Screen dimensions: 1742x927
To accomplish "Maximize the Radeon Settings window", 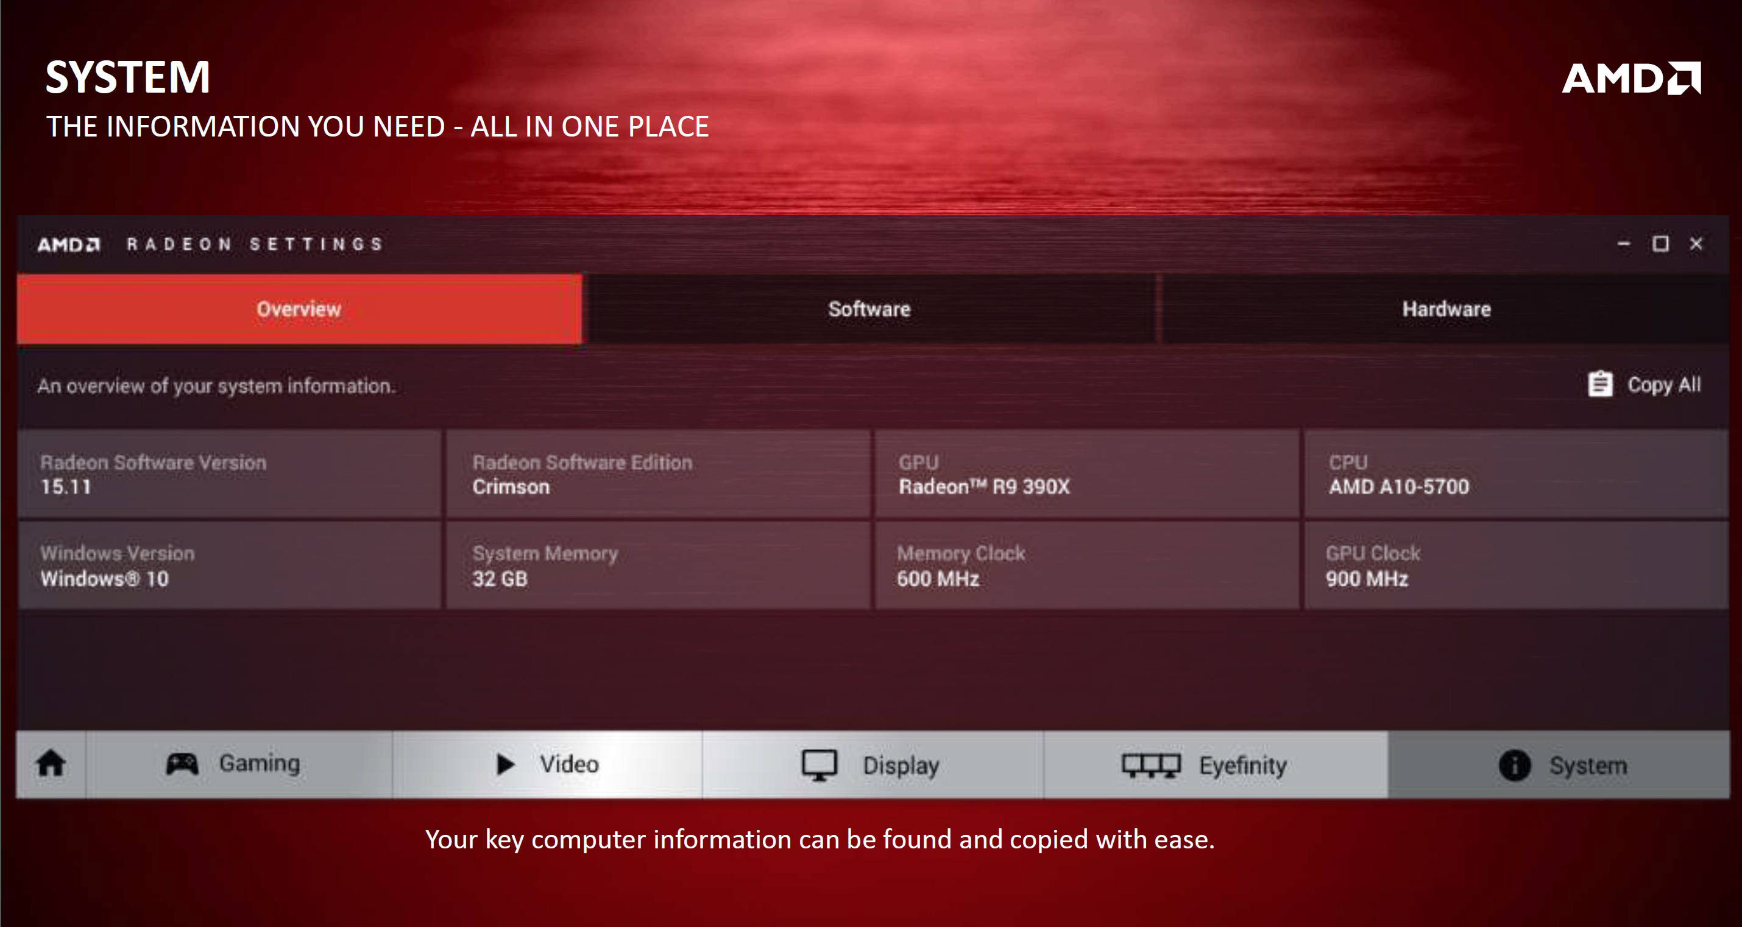I will click(x=1661, y=244).
